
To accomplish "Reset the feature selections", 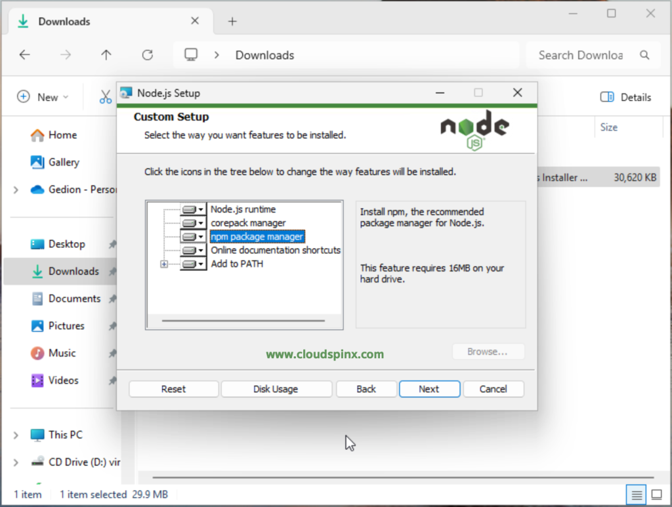I will [x=173, y=389].
